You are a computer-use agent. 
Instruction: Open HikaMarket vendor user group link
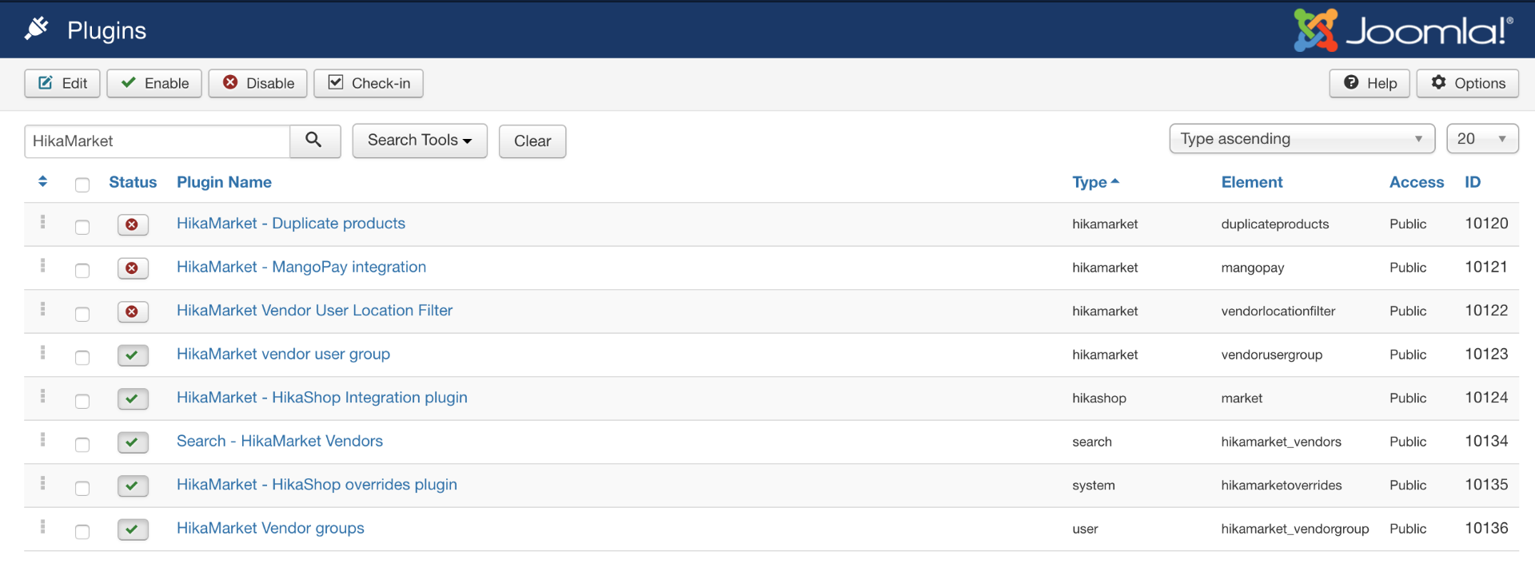pos(283,354)
